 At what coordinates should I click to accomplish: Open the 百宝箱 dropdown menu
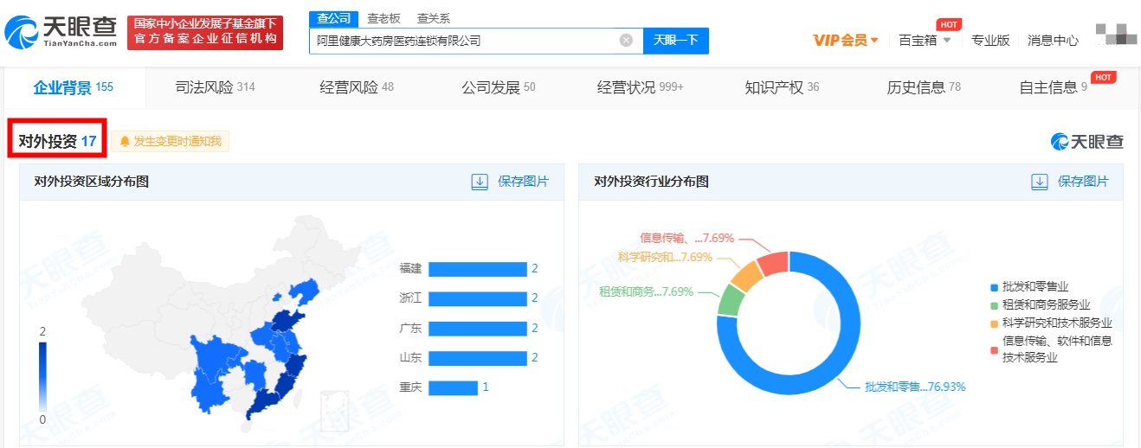[925, 40]
